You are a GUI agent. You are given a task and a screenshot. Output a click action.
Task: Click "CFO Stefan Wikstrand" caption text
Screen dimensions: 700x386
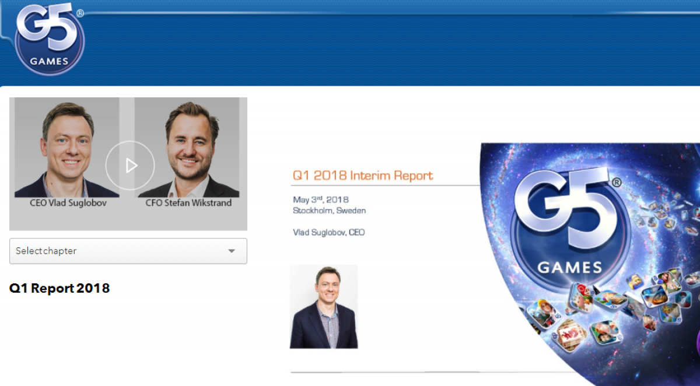188,203
